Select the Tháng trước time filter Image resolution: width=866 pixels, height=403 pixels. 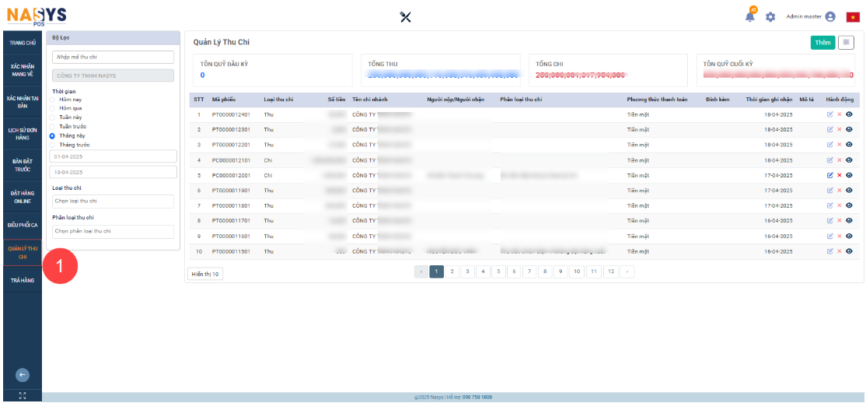pyautogui.click(x=53, y=144)
